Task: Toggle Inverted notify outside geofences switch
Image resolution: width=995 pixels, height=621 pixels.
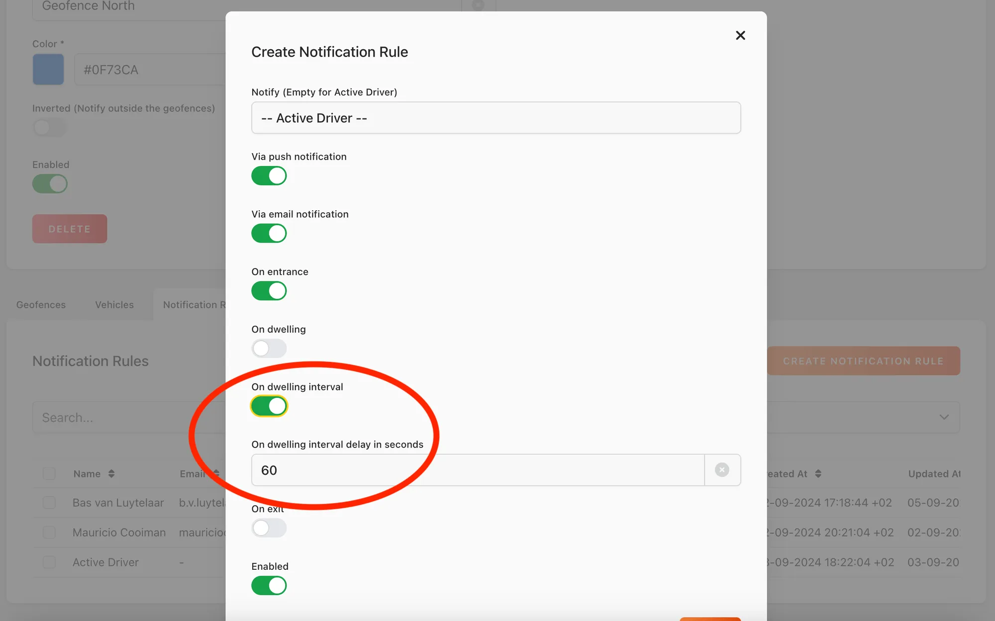Action: [x=50, y=127]
